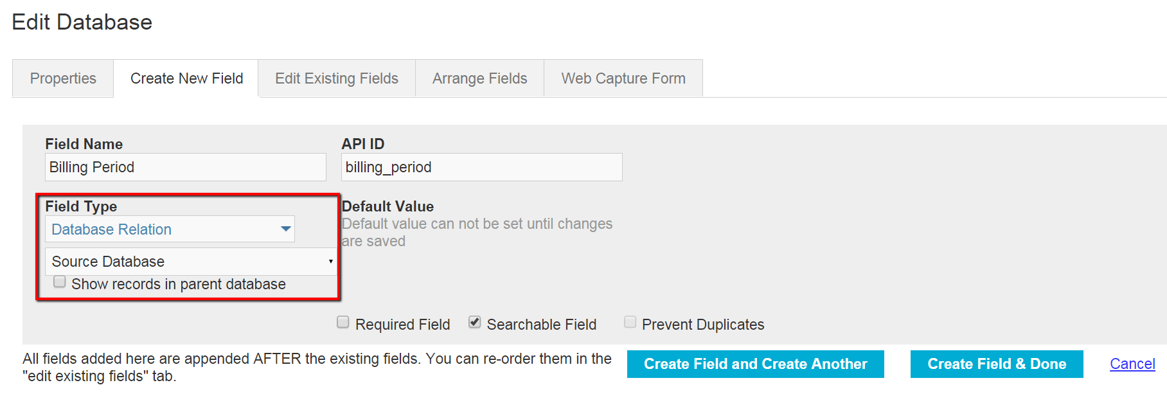1167x403 pixels.
Task: Tick the Required Field checkbox
Action: coord(343,323)
